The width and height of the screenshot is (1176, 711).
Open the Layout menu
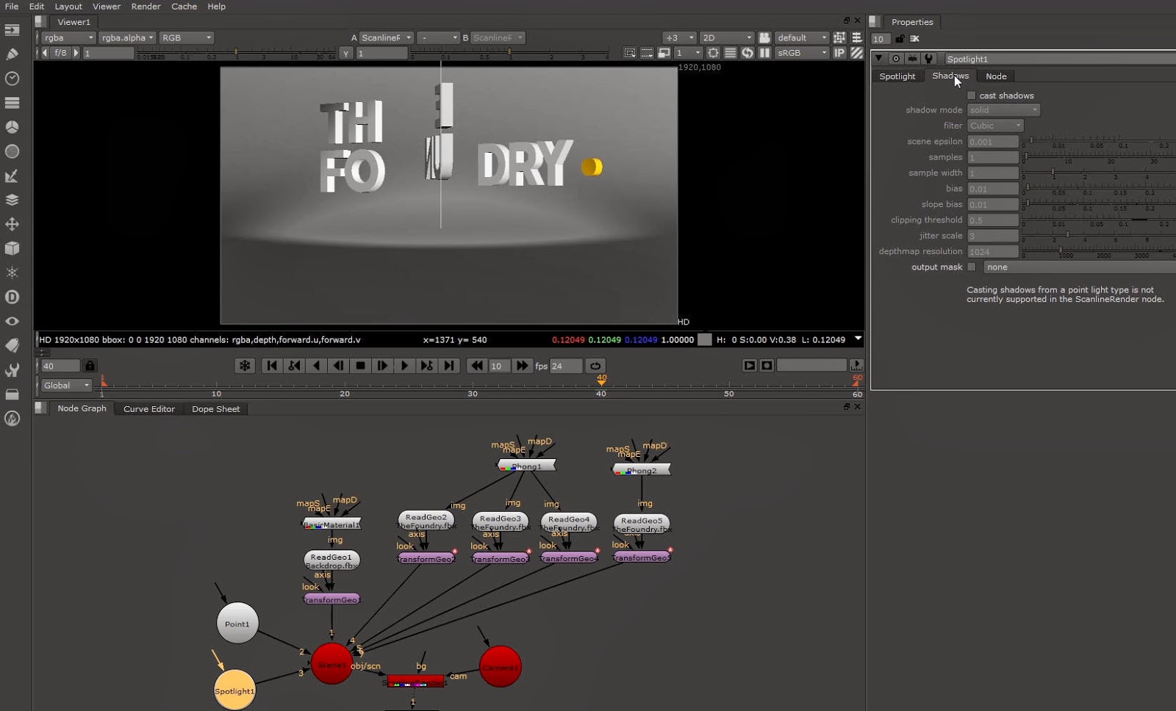68,6
